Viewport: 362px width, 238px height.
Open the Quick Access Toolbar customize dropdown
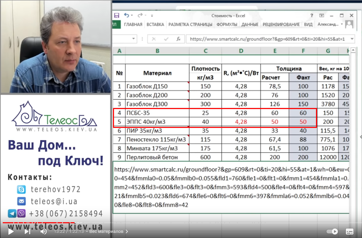[152, 16]
